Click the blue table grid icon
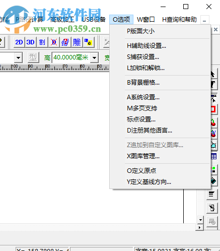Viewport: 220px width, 251px height. click(213, 156)
